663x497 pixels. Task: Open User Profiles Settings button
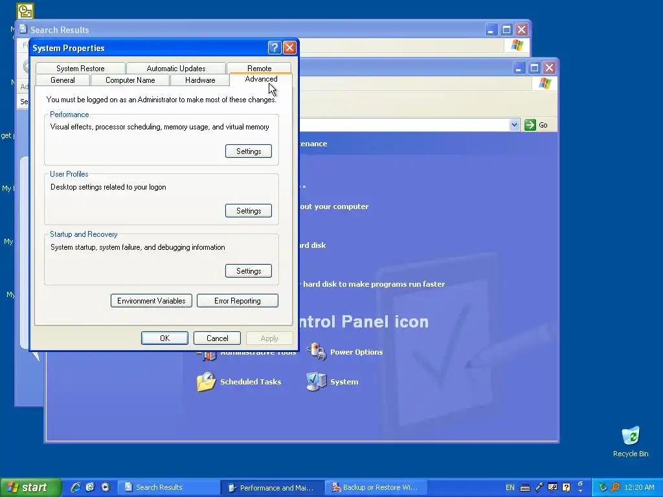pos(249,211)
